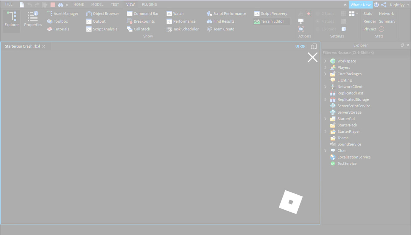
Task: Focus the Filter workspace search field
Action: [366, 53]
